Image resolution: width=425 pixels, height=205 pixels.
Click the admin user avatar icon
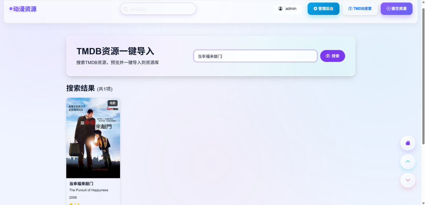pos(281,9)
